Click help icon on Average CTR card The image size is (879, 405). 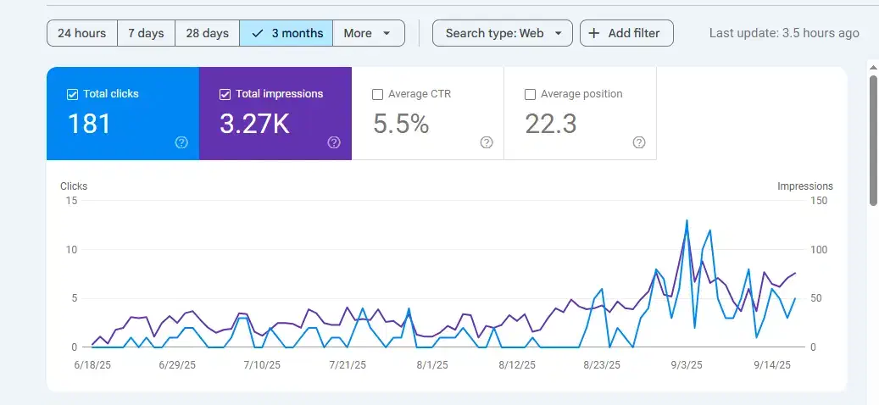pos(487,142)
